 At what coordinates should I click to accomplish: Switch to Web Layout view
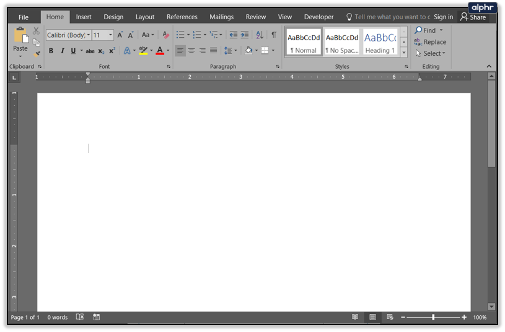pyautogui.click(x=390, y=317)
